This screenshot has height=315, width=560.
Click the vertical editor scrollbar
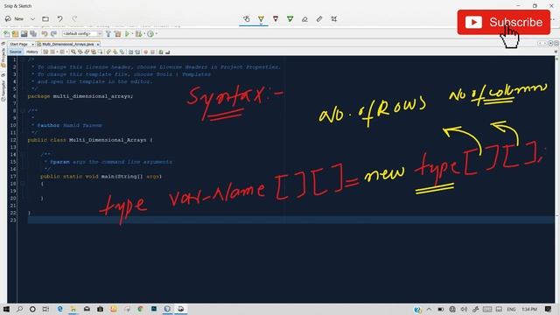tap(556, 178)
